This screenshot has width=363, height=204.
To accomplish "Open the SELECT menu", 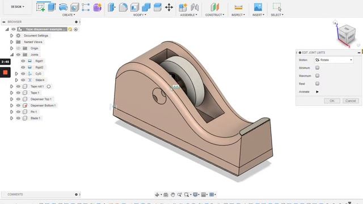I will (x=277, y=15).
